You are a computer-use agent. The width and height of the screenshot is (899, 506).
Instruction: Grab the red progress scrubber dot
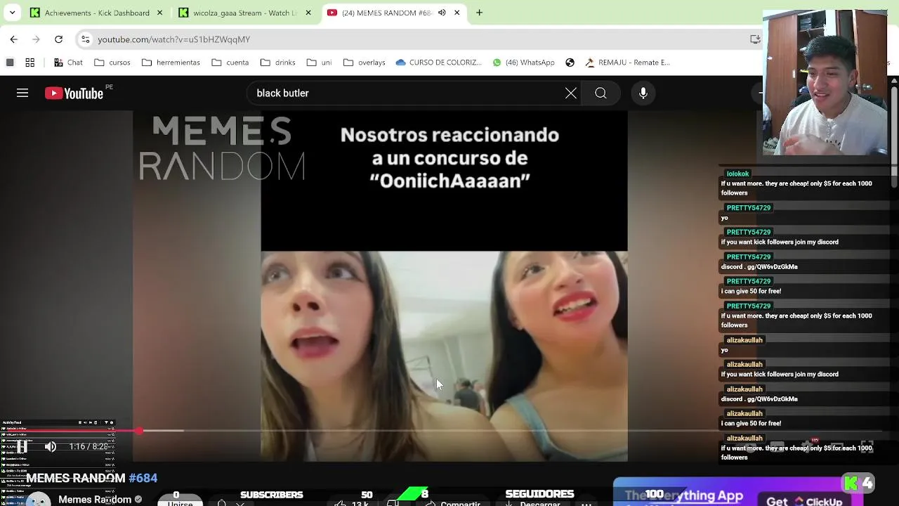pos(140,430)
